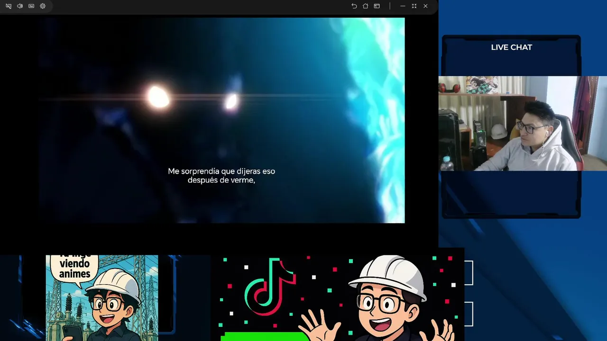
Task: Click the LIVE CHAT header
Action: pos(511,47)
